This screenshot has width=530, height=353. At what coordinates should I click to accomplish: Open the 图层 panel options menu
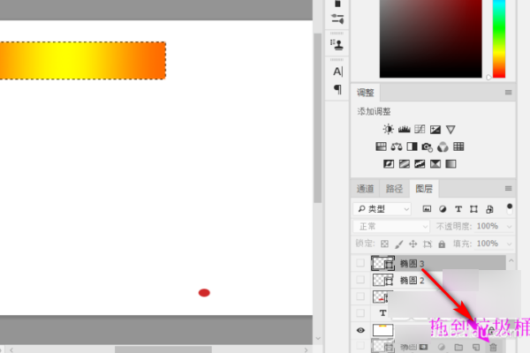click(x=508, y=189)
